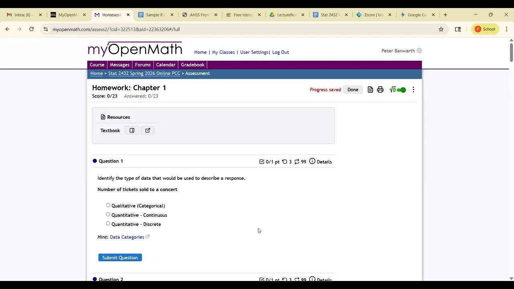Viewport: 514px width, 289px height.
Task: Select Quantitative - Discrete option
Action: pyautogui.click(x=108, y=224)
